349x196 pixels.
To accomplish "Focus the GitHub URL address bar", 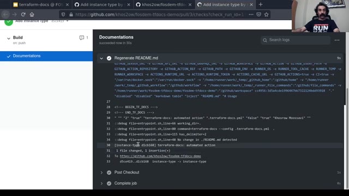I will 159,15.
